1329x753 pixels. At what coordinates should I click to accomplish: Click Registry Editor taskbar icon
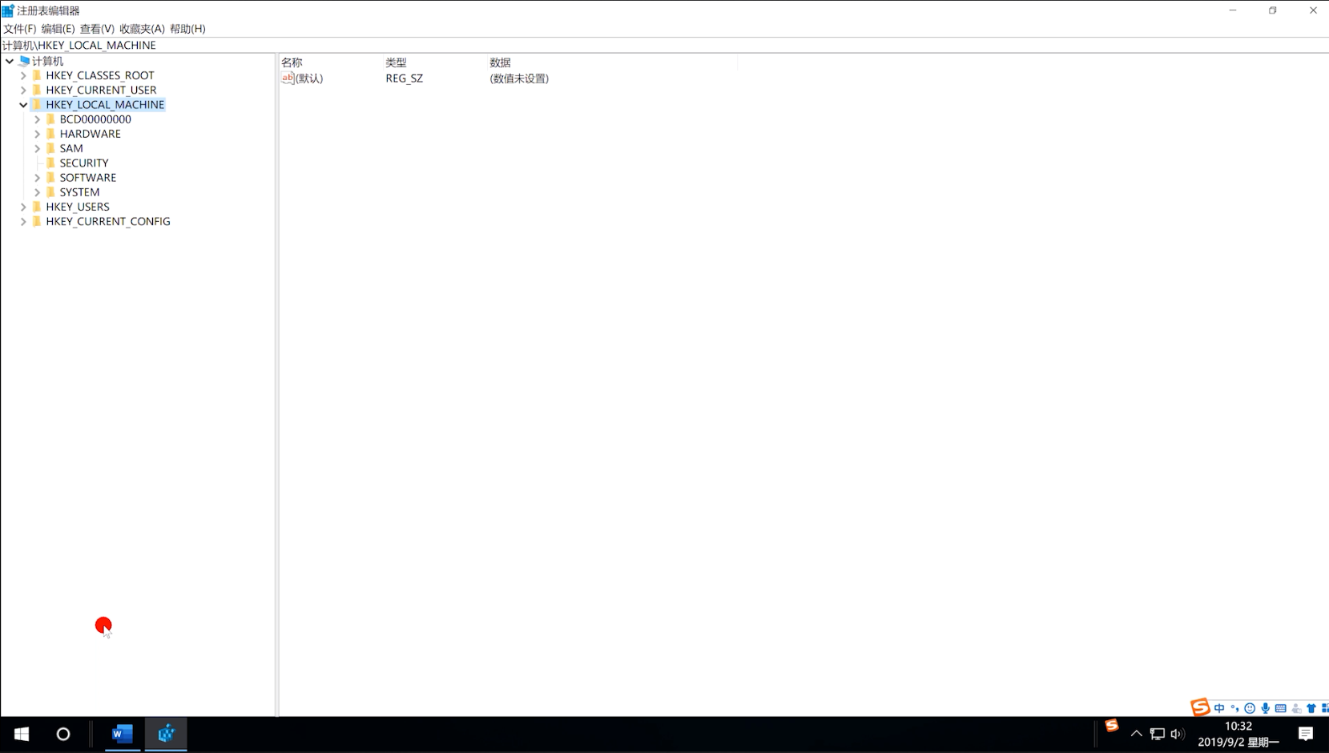(166, 734)
